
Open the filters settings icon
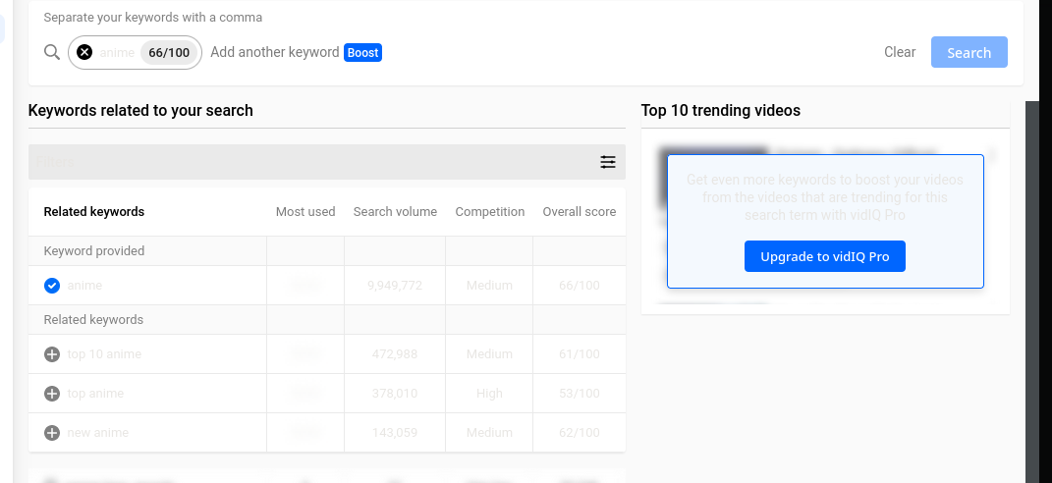coord(608,162)
